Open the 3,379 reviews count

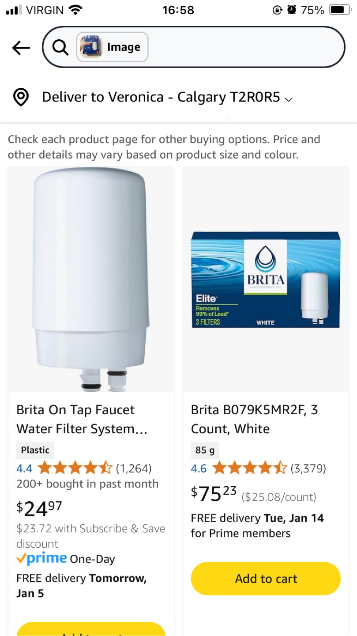point(308,468)
